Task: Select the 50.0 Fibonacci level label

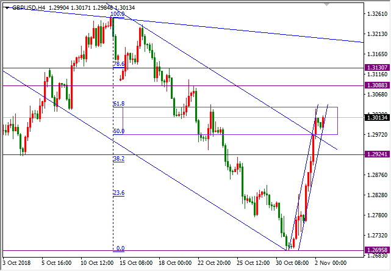Action: [x=118, y=131]
